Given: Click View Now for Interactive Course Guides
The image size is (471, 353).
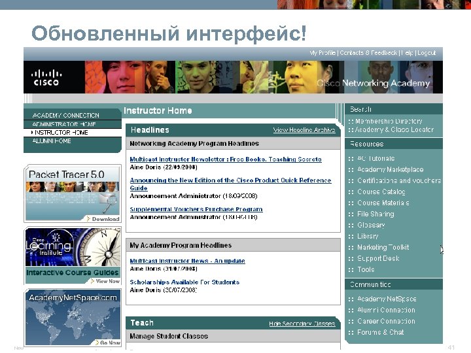Looking at the screenshot, I should [x=105, y=281].
